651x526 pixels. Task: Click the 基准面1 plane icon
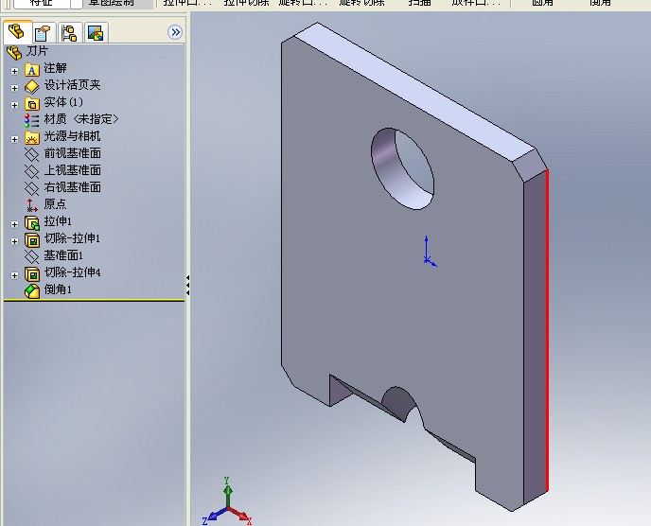[31, 256]
